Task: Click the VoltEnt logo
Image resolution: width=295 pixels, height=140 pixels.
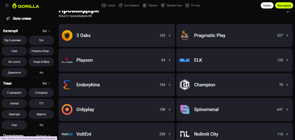Action: [67, 134]
